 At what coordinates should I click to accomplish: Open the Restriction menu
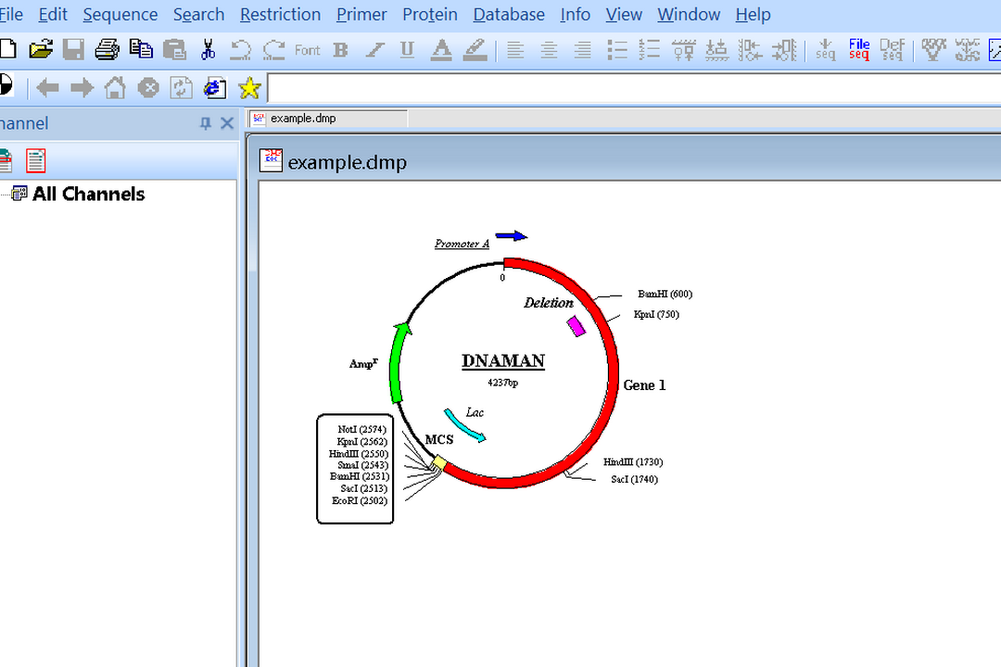(280, 15)
